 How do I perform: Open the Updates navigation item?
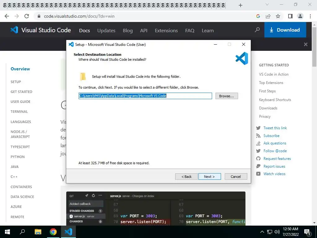106,31
